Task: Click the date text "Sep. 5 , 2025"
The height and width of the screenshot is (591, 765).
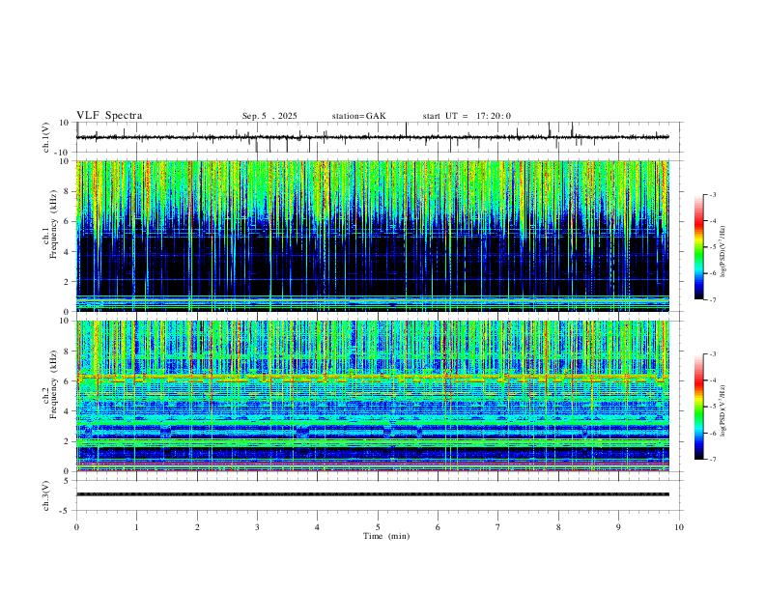Action: (269, 116)
